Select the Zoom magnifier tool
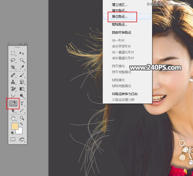The width and height of the screenshot is (193, 176). click(22, 118)
